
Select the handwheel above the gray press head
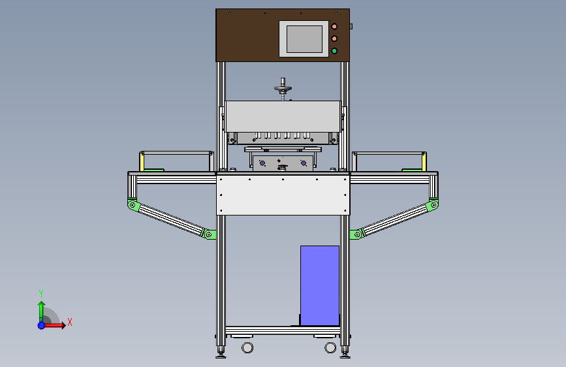tap(283, 88)
